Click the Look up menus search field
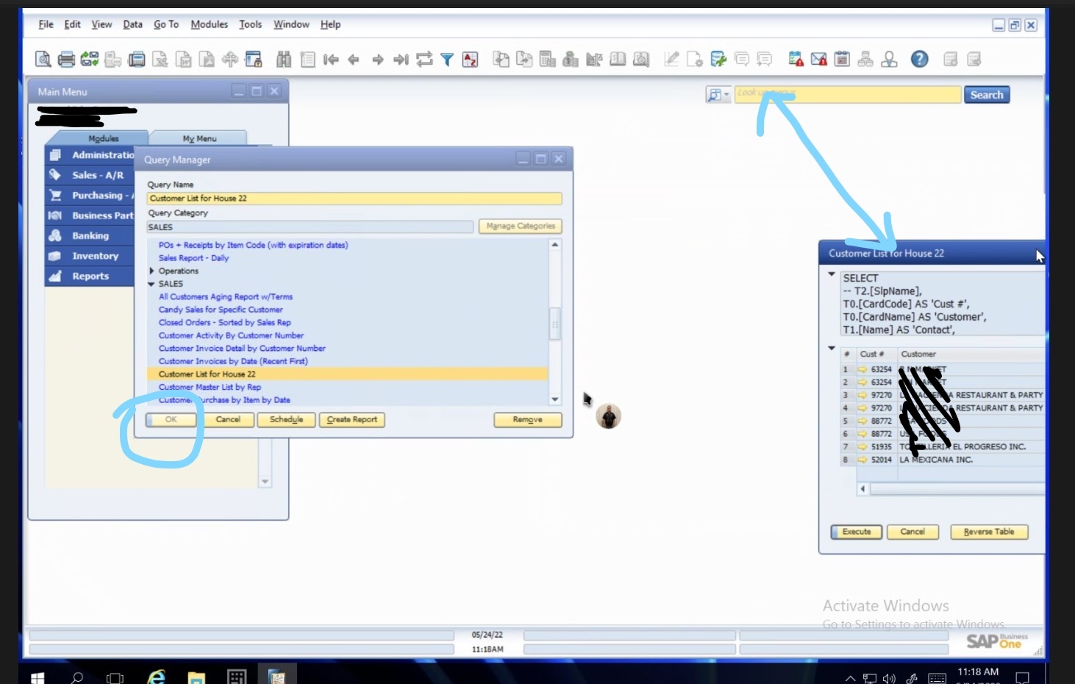The image size is (1075, 684). click(847, 94)
